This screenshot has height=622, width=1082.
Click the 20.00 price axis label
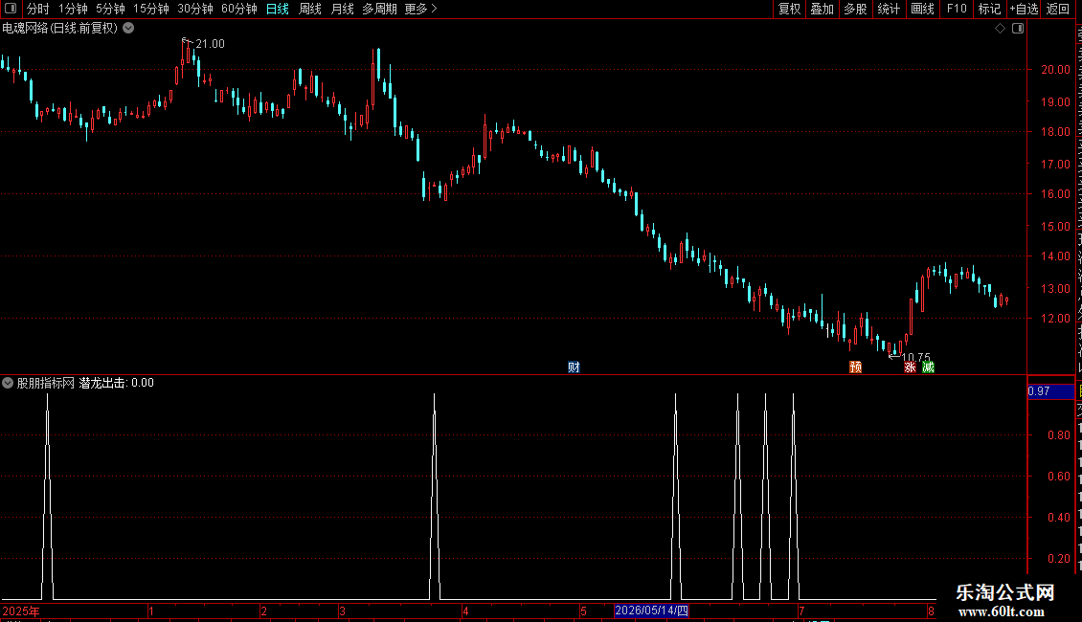(1055, 70)
